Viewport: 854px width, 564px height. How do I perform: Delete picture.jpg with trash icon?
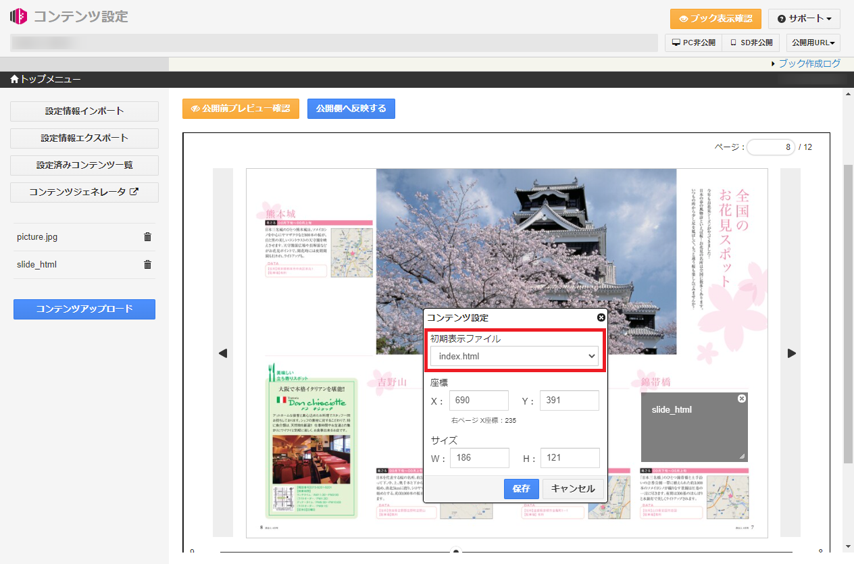click(x=147, y=237)
